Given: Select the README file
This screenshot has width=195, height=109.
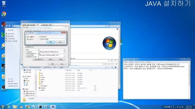Looking at the screenshot, I should 42,88.
